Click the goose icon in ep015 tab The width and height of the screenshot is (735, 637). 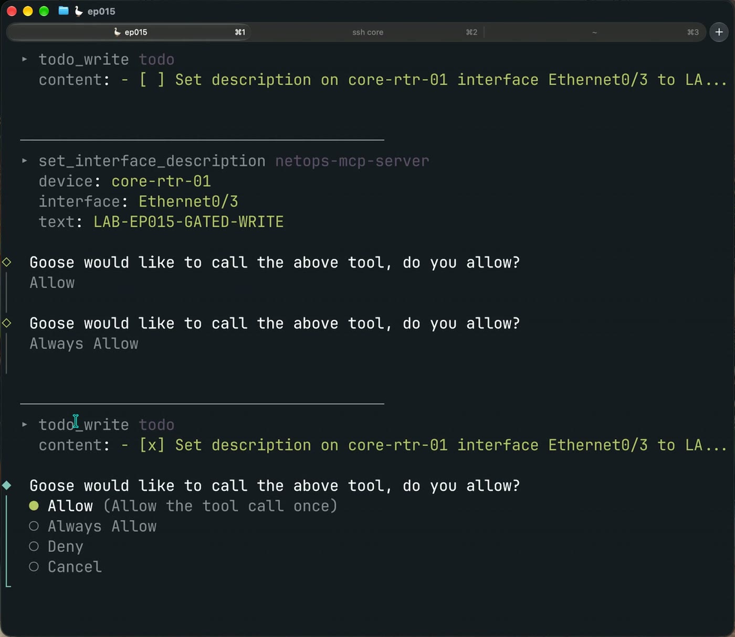click(117, 32)
